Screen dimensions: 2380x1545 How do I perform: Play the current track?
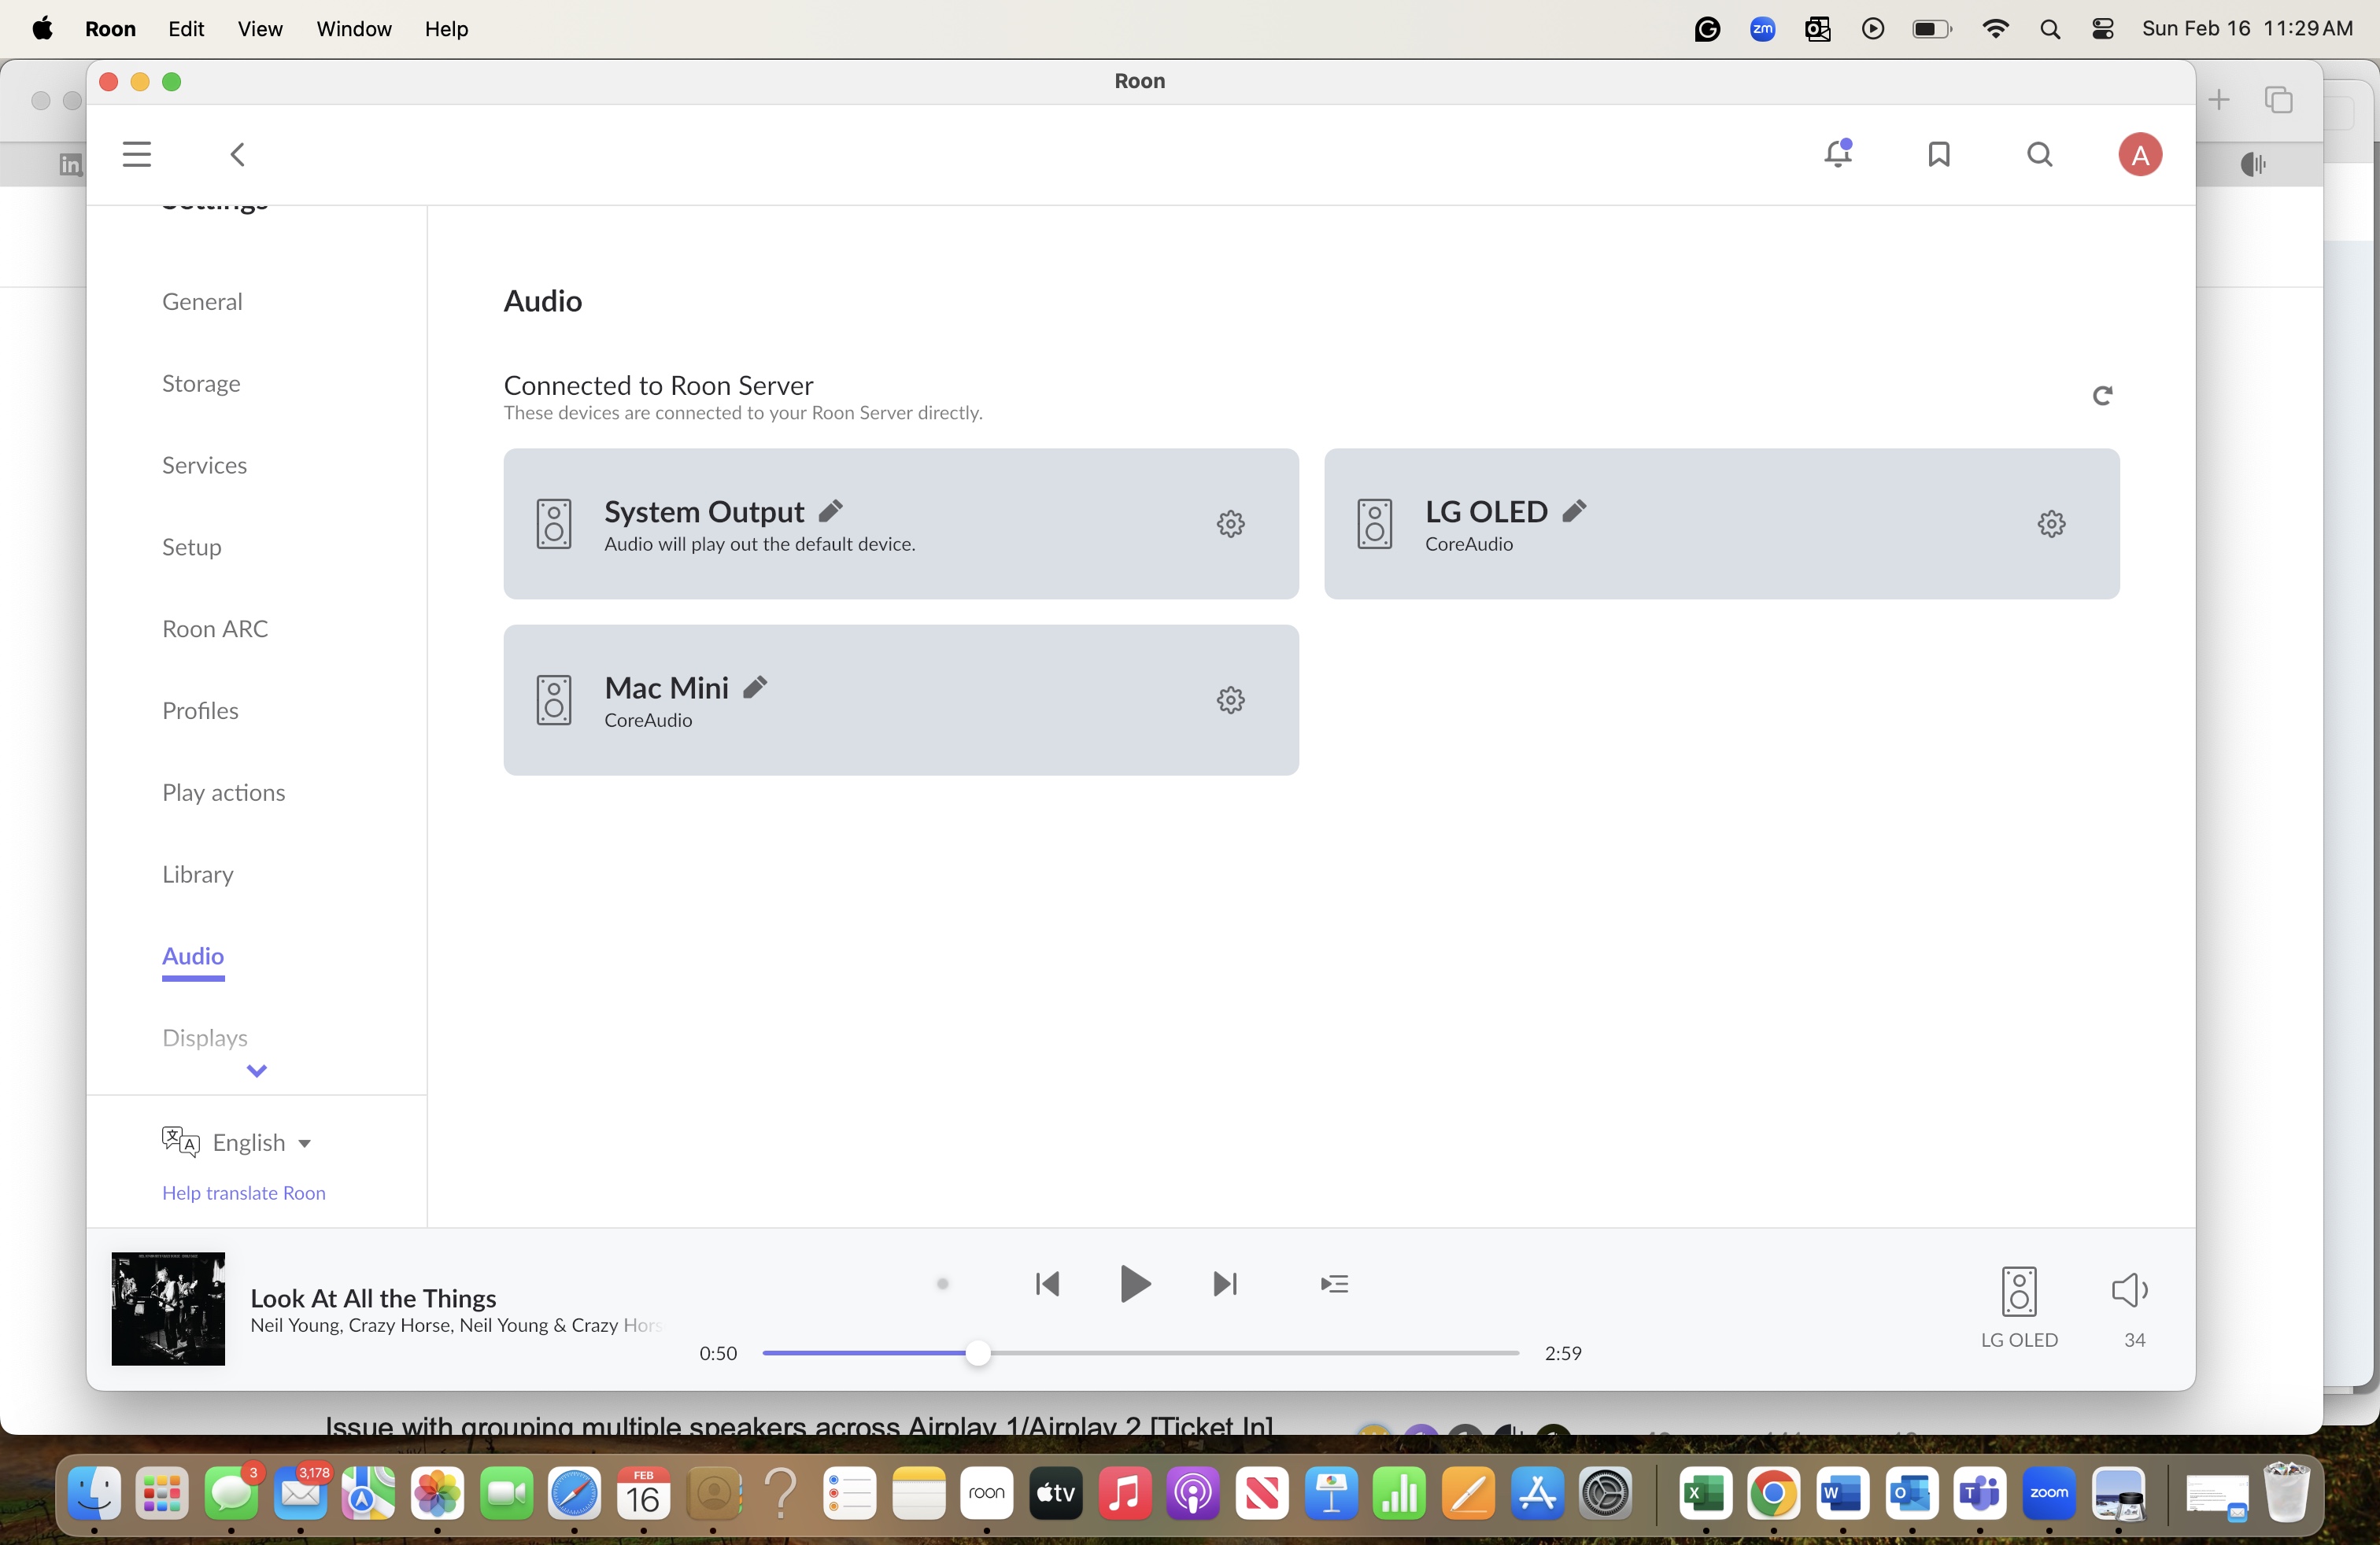[x=1135, y=1283]
